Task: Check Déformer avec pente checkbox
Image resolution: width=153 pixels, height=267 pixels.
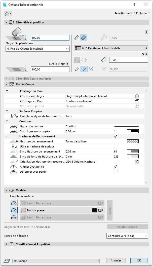Action: [x=116, y=172]
